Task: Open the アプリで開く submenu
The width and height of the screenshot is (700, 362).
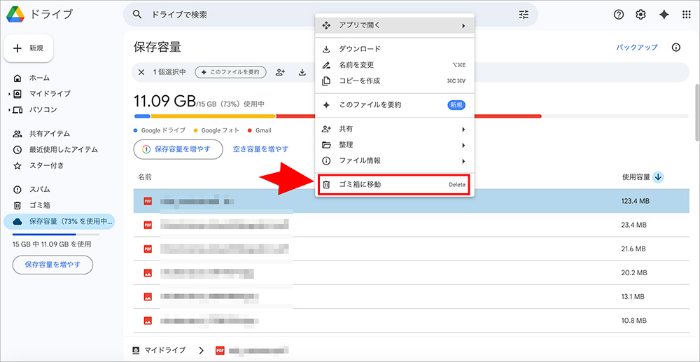Action: click(395, 25)
